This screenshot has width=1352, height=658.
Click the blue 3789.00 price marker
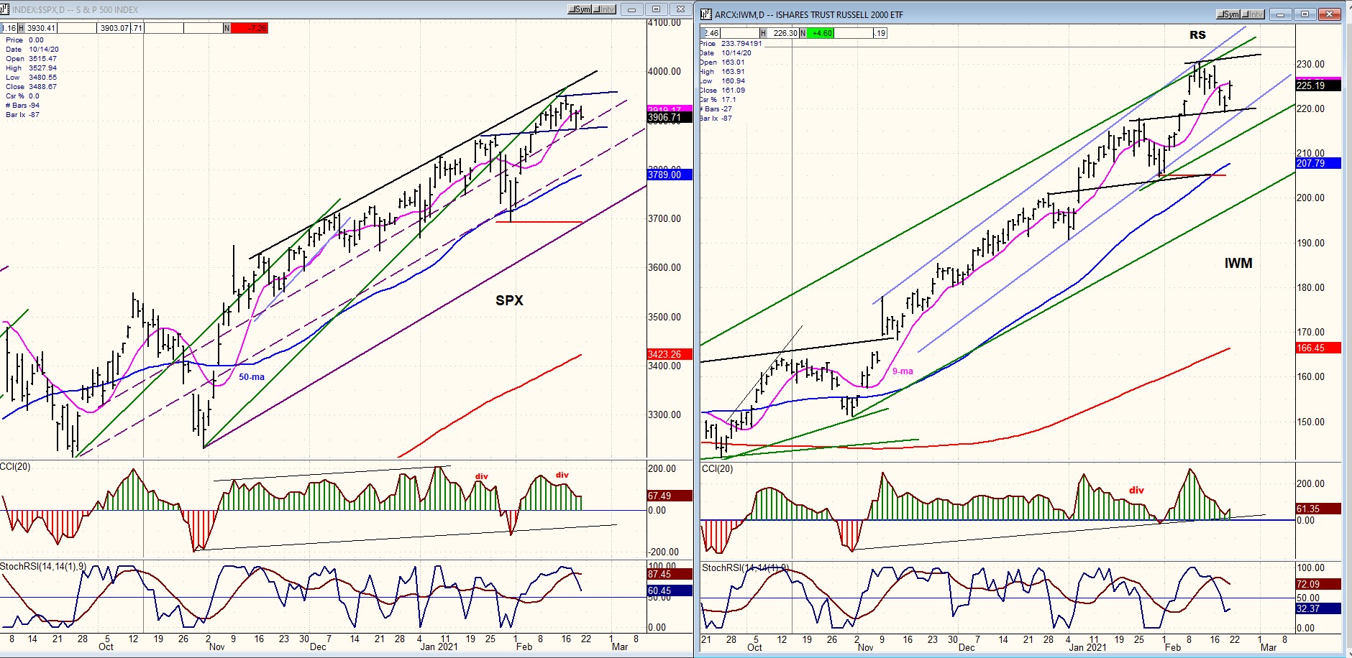[669, 175]
